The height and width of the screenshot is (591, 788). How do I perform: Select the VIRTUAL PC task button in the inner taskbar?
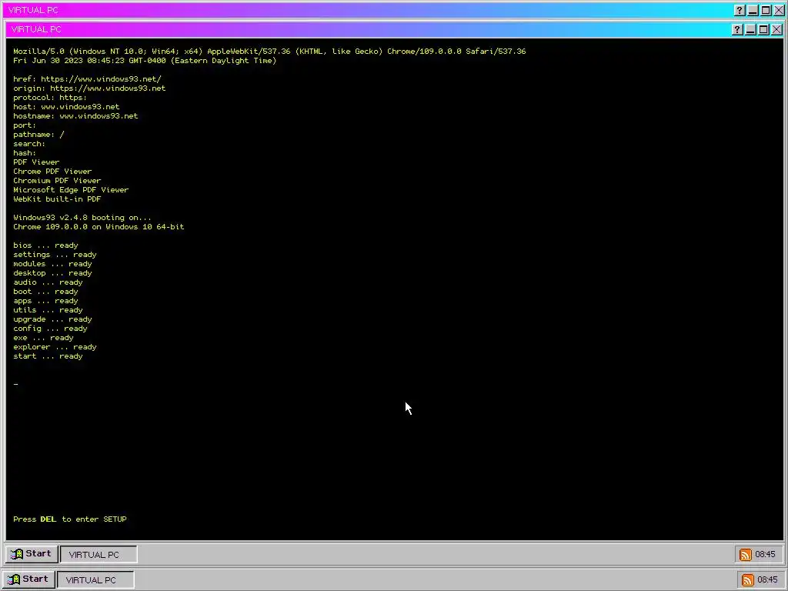[x=98, y=554]
